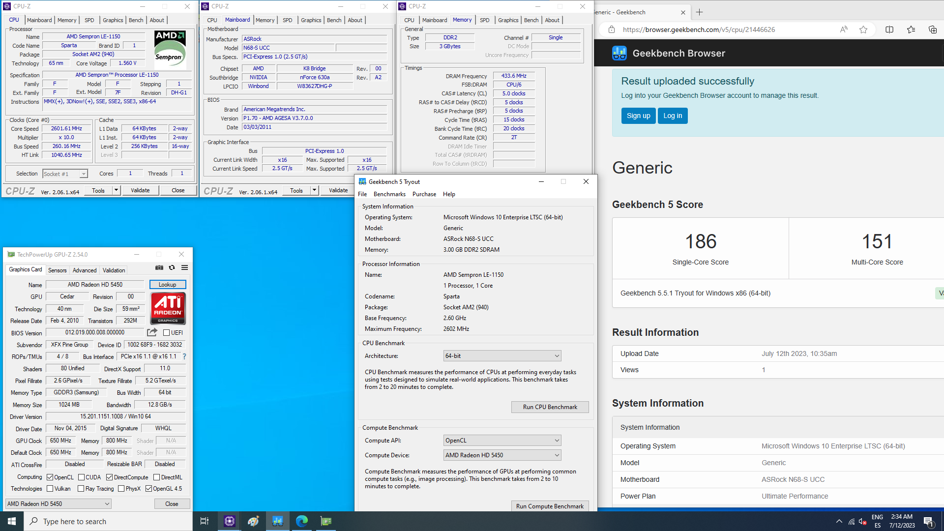Toggle the DirectML checkbox
This screenshot has height=531, width=944.
(x=156, y=477)
